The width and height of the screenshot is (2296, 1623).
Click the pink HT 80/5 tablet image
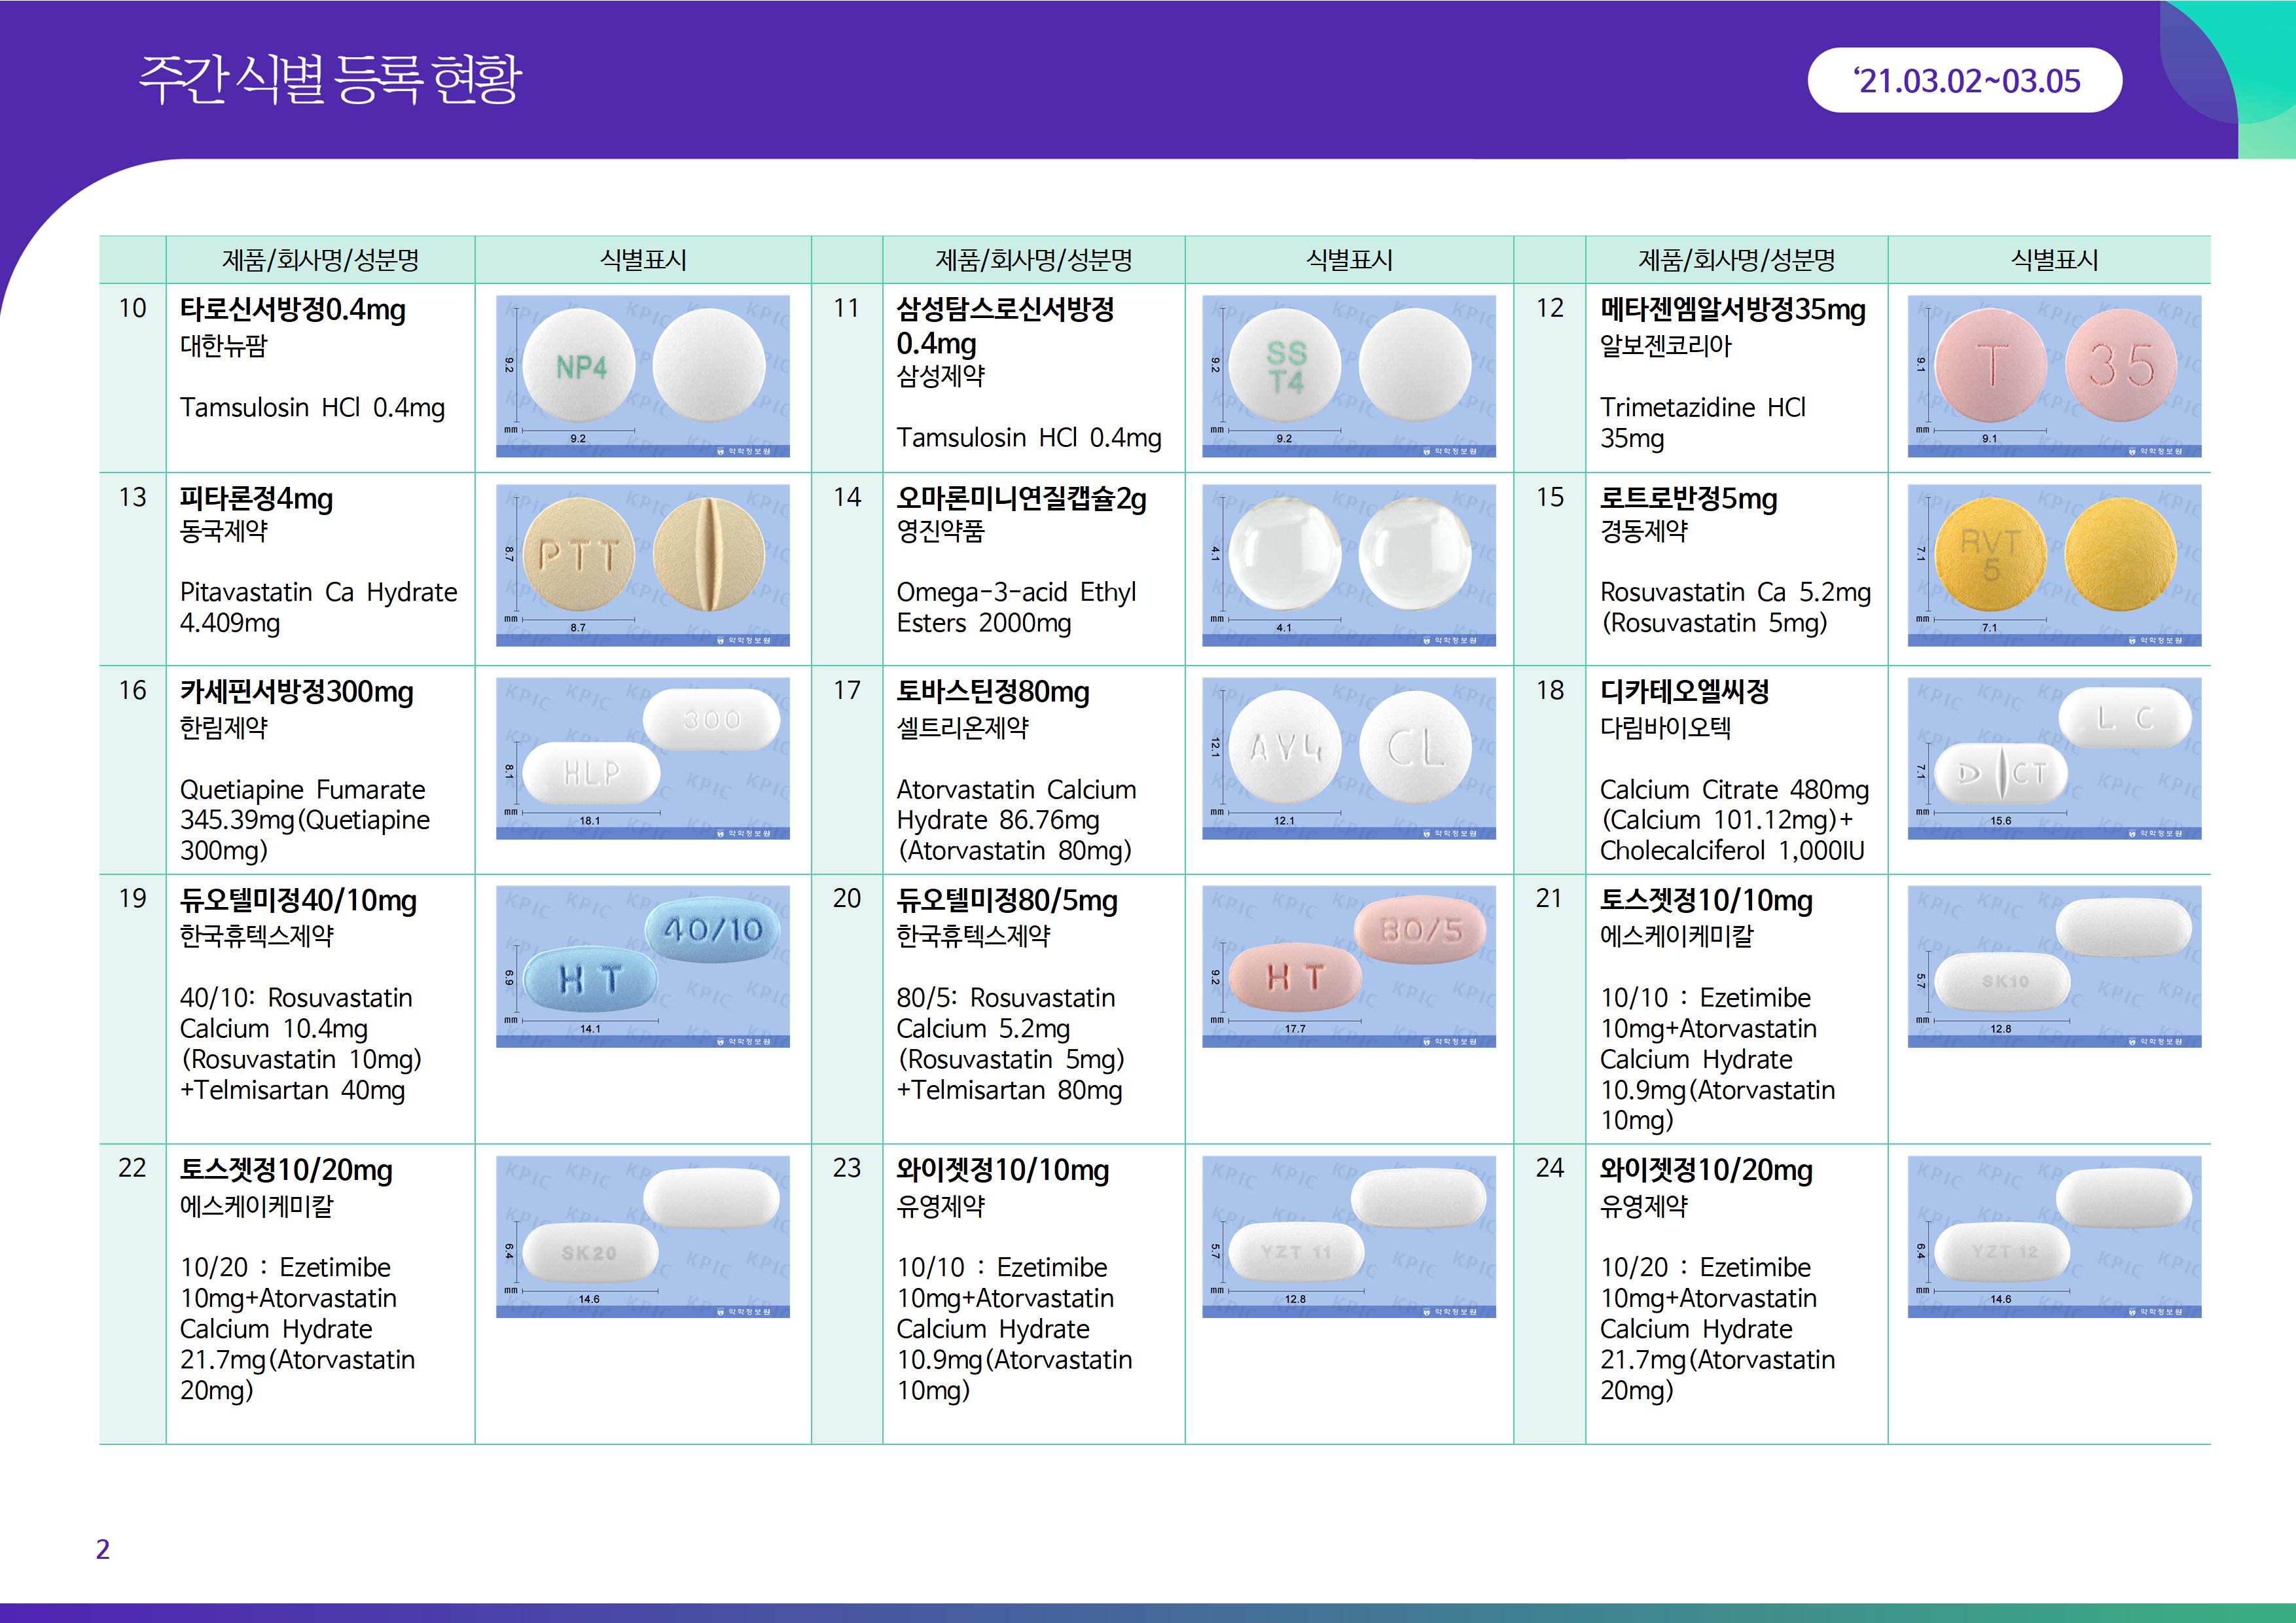click(1348, 965)
